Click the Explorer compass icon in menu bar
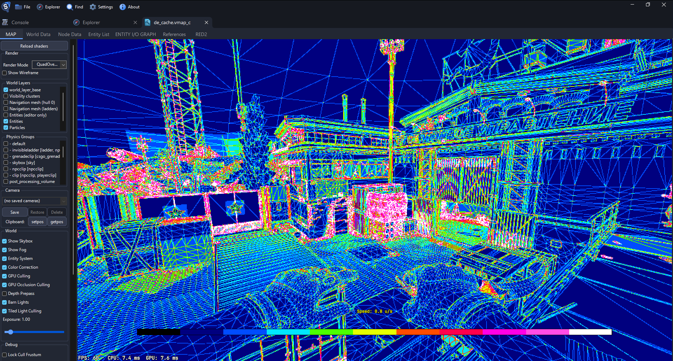The height and width of the screenshot is (361, 673). click(x=40, y=7)
